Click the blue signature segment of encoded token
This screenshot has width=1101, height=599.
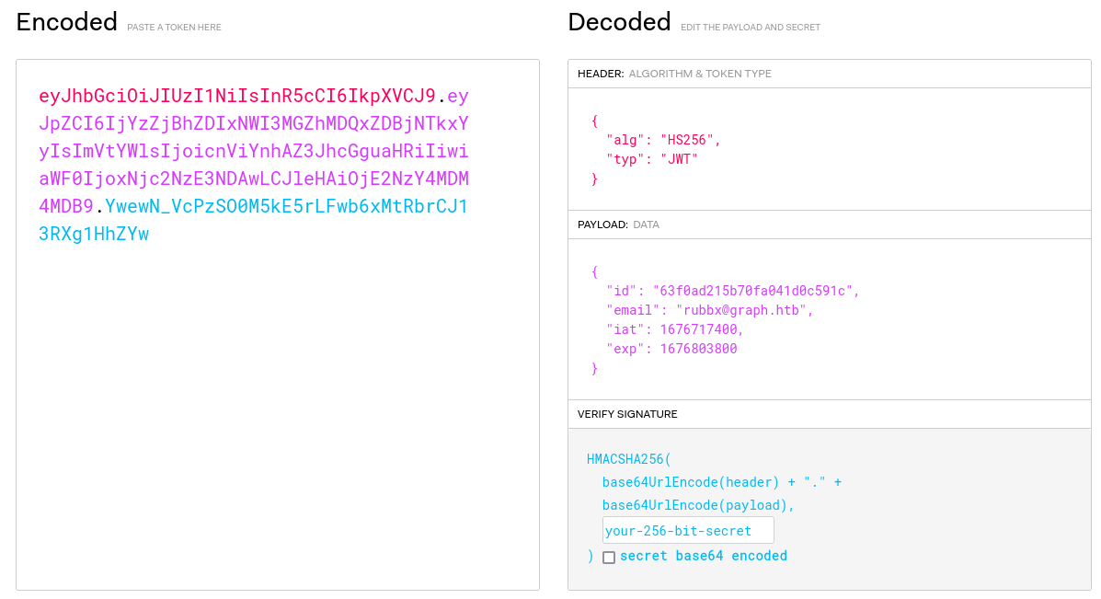286,206
